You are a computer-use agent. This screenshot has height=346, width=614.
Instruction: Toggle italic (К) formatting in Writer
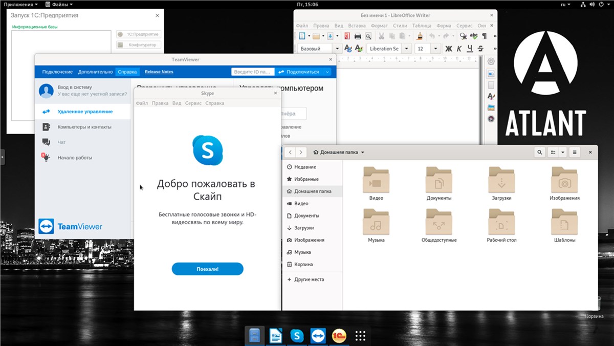click(x=459, y=49)
